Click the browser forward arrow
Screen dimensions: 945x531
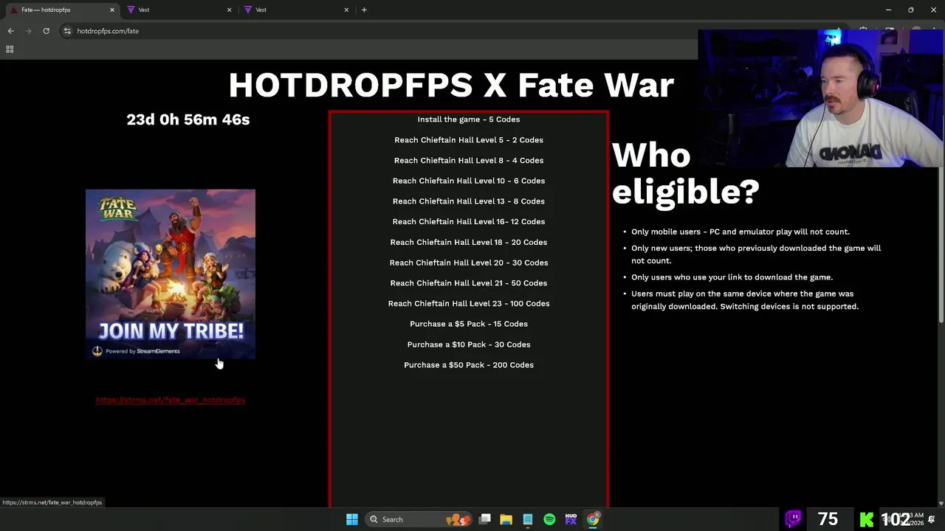(x=28, y=31)
